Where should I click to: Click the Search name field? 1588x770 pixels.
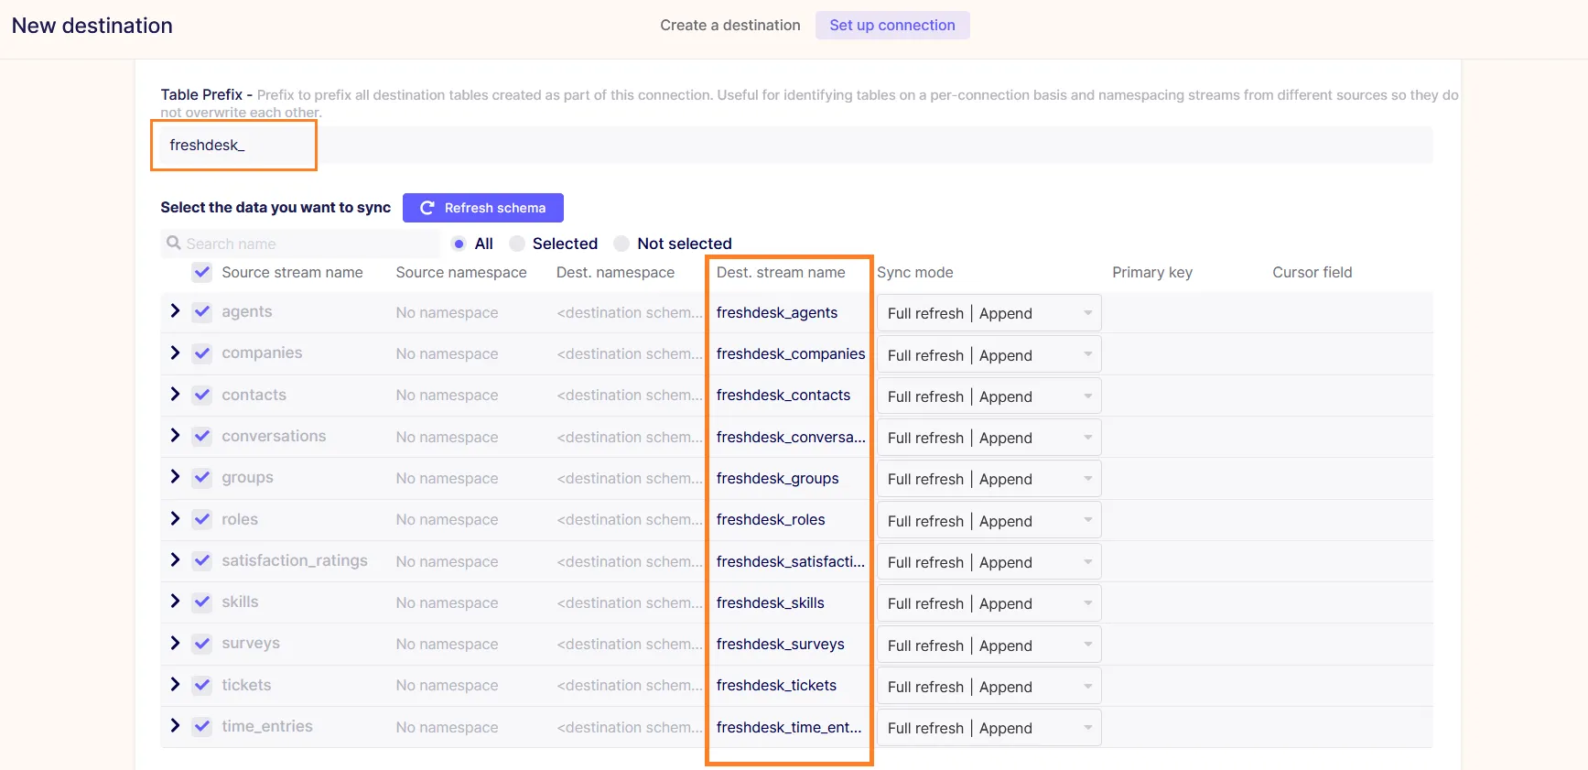(x=300, y=244)
